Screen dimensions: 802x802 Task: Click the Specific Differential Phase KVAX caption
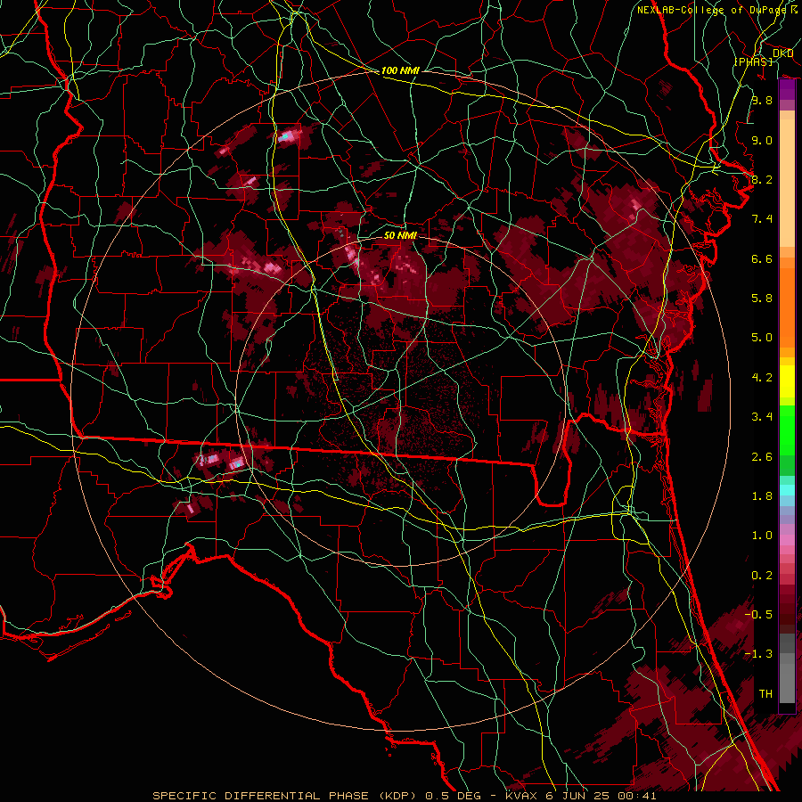pyautogui.click(x=404, y=796)
